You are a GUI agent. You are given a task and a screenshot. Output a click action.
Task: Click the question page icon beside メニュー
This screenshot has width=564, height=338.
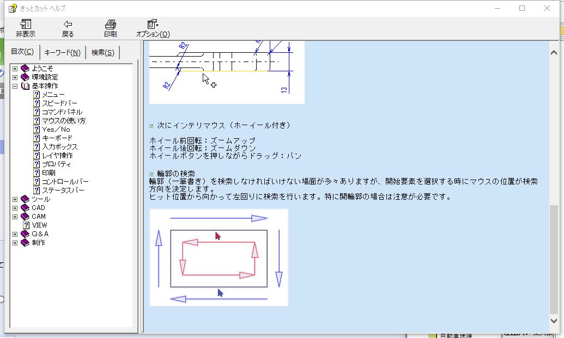click(x=37, y=95)
